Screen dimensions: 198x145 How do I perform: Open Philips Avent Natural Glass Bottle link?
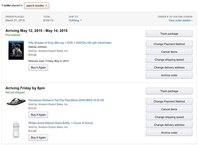pyautogui.click(x=61, y=123)
